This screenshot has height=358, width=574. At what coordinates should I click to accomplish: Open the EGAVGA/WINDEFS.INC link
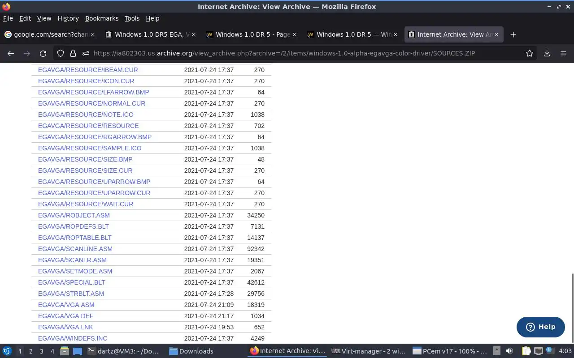coord(73,338)
